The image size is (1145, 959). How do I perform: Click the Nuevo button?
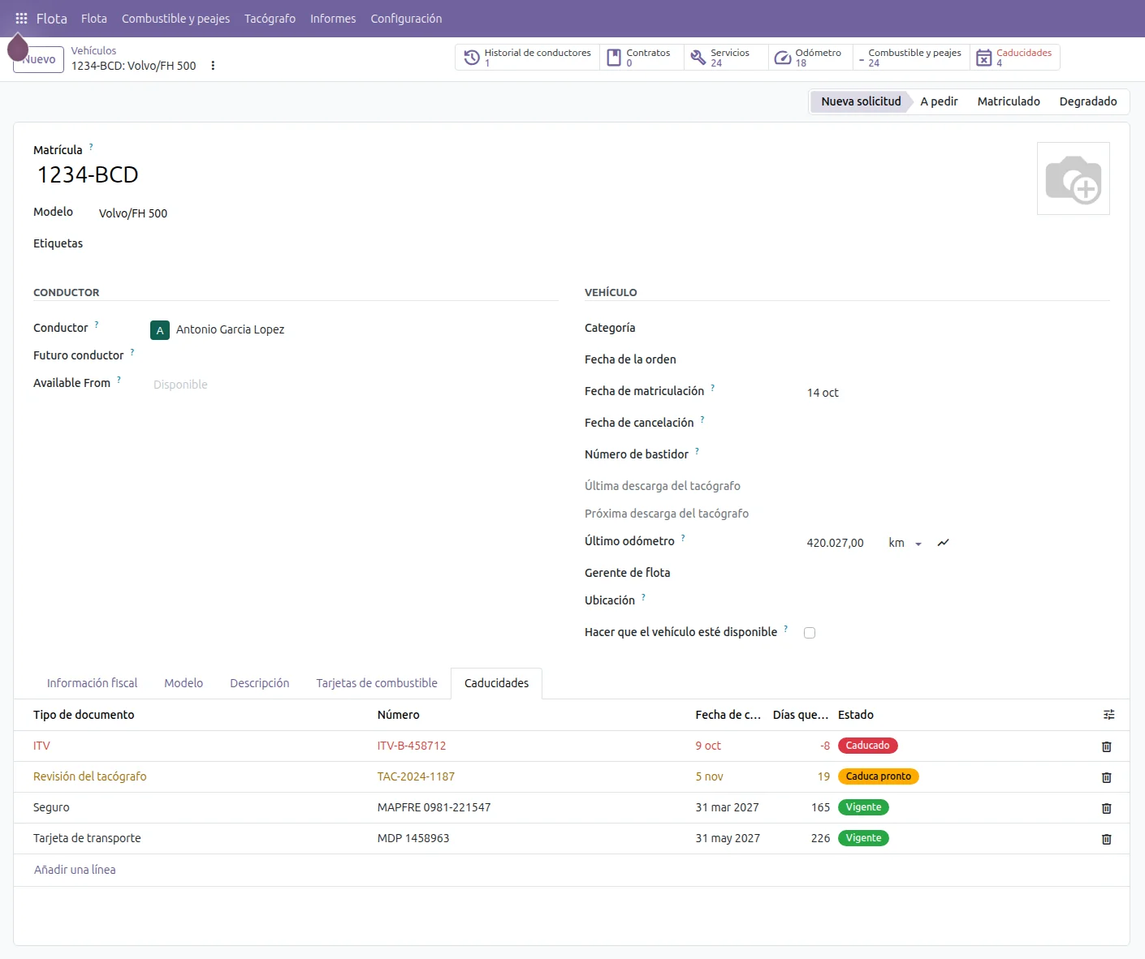coord(38,59)
